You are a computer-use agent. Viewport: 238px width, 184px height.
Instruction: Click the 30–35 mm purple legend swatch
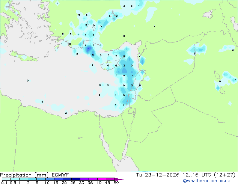pos(84,179)
